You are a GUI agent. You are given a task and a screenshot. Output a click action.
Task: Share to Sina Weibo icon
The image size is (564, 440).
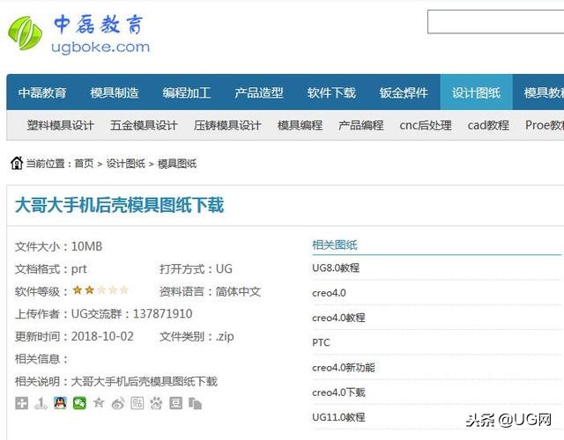coord(118,403)
